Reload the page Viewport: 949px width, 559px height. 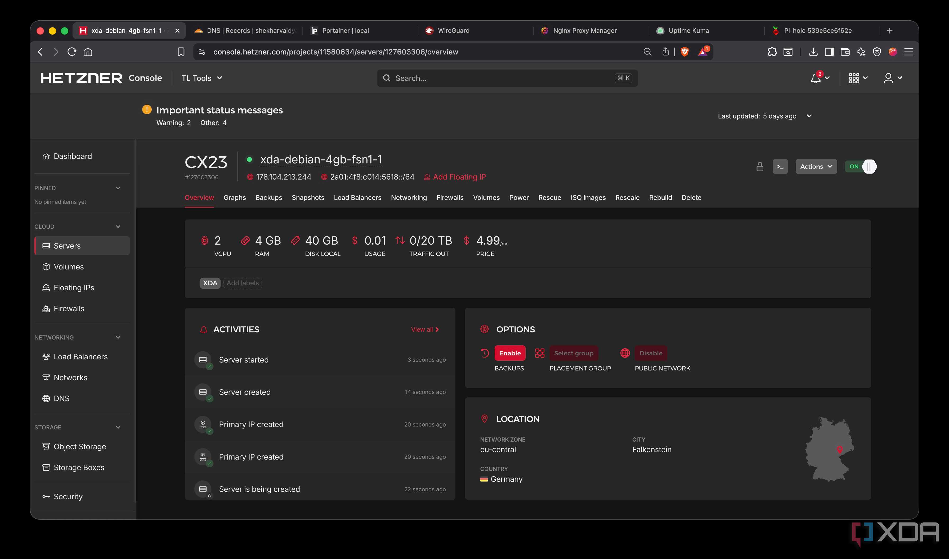click(x=72, y=52)
